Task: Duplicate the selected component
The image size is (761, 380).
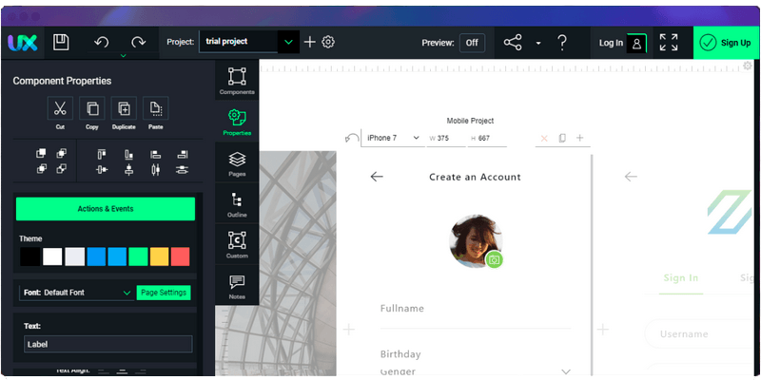Action: [124, 108]
